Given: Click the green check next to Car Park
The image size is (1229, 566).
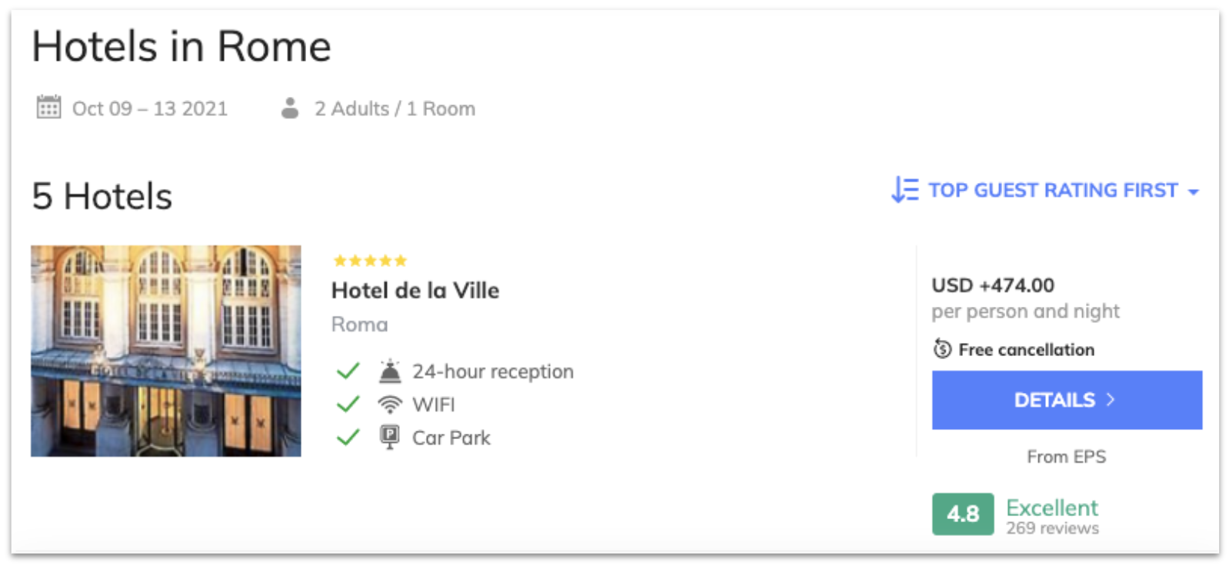Looking at the screenshot, I should (x=348, y=438).
